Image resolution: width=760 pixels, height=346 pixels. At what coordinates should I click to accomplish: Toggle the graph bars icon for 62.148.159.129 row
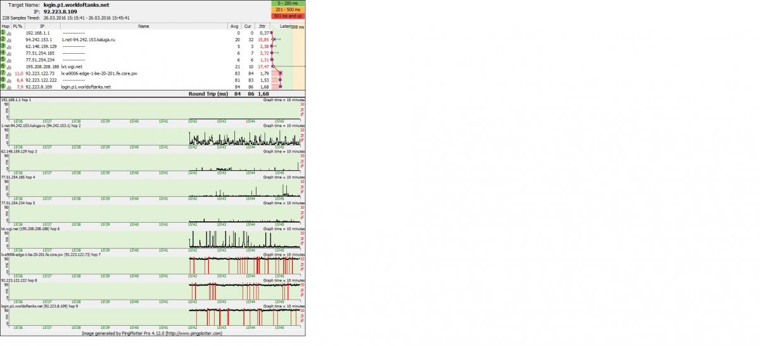click(x=9, y=46)
